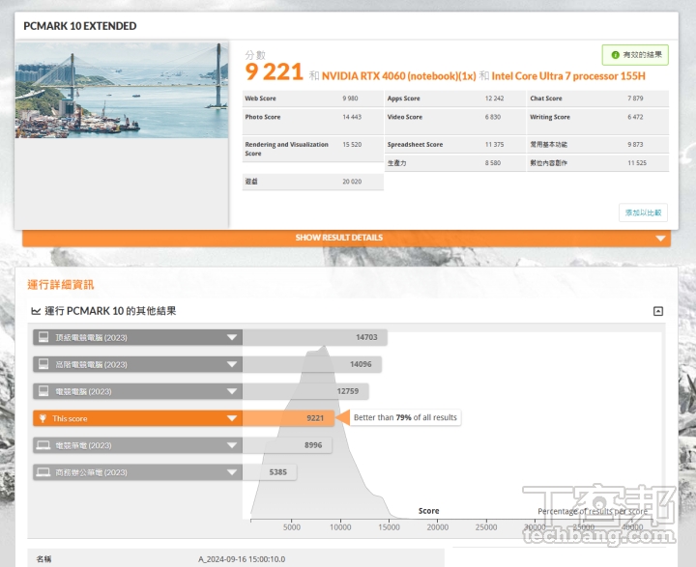The image size is (696, 567).
Task: Click the laptop icon on the 8996 score bar
Action: (43, 445)
